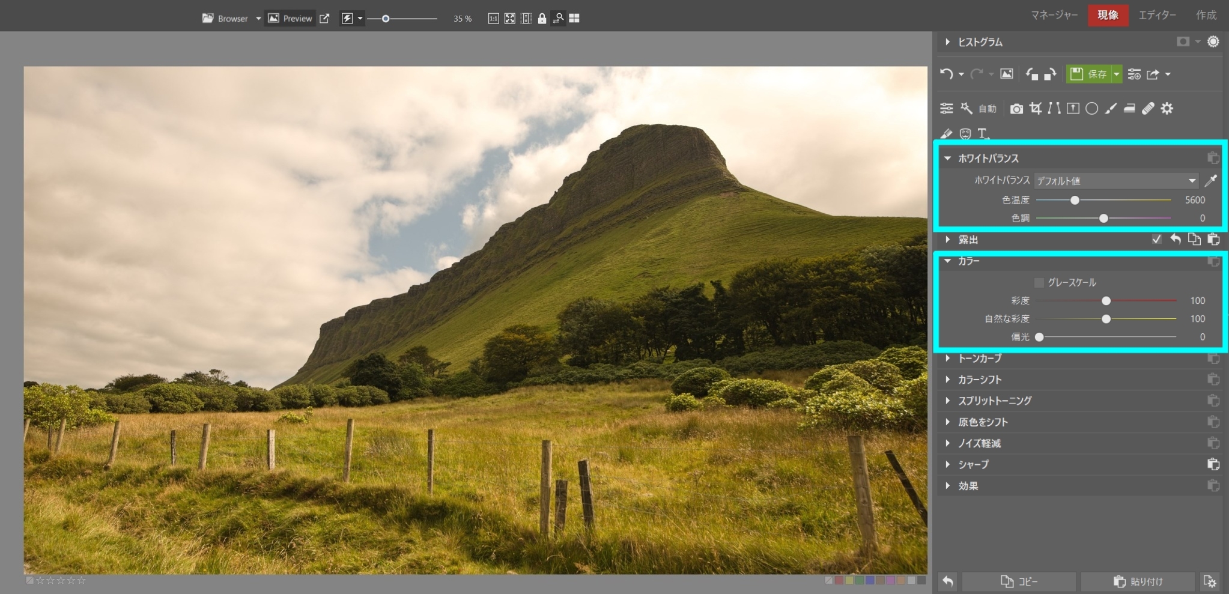Select the Crop tool
The width and height of the screenshot is (1229, 594).
point(1036,108)
